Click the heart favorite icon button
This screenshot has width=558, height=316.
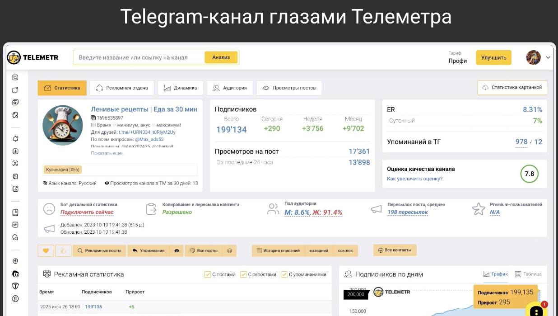tap(46, 250)
